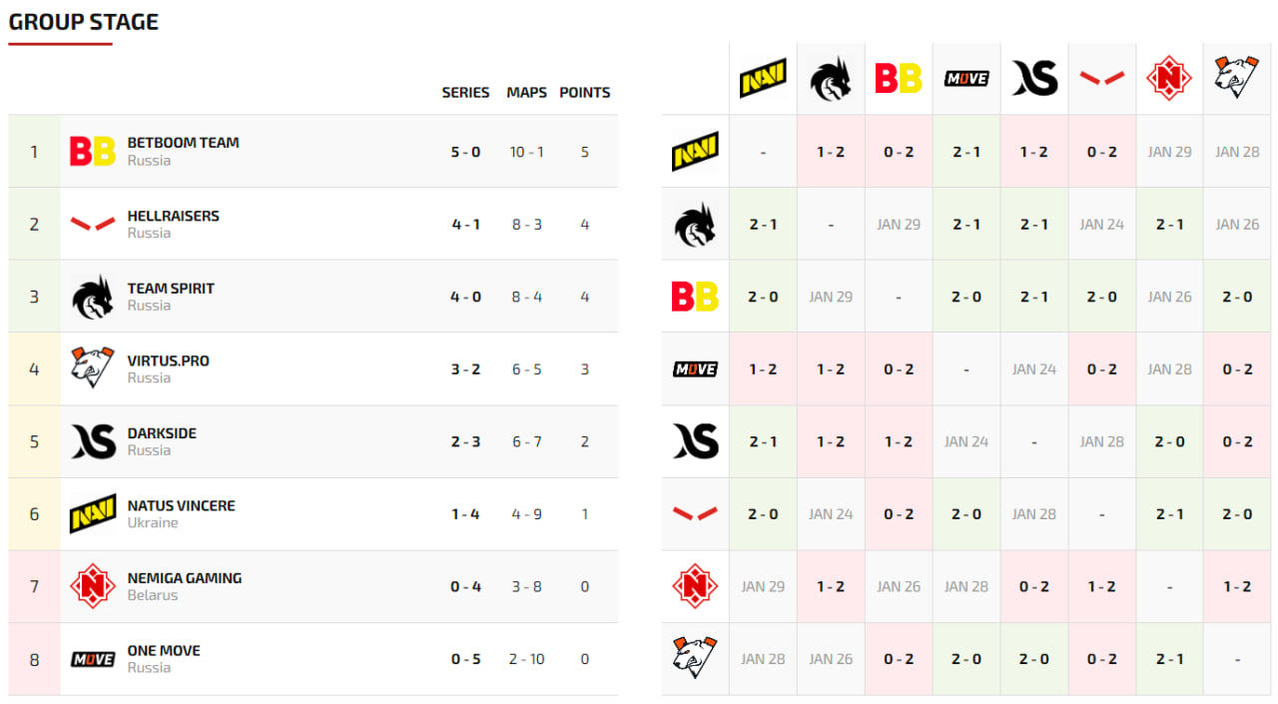Open the HELLRAISERS team name link
The width and height of the screenshot is (1278, 704).
173,216
